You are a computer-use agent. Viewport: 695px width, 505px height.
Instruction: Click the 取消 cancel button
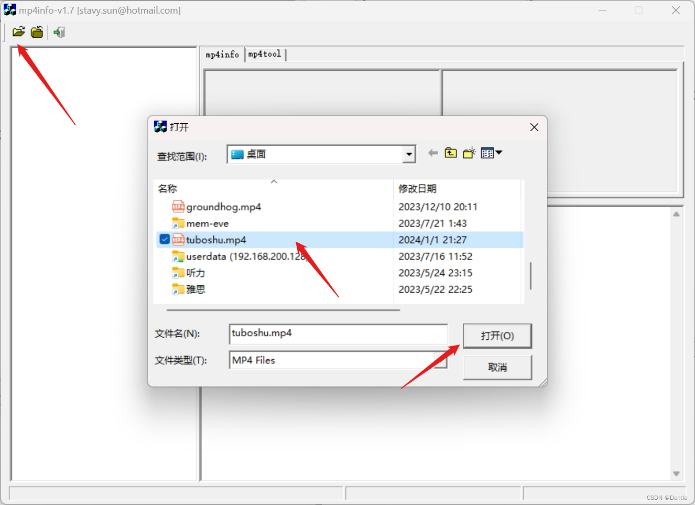[497, 367]
